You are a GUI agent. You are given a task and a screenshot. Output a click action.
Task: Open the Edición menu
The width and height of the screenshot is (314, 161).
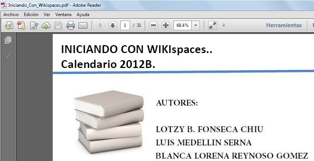tap(31, 15)
